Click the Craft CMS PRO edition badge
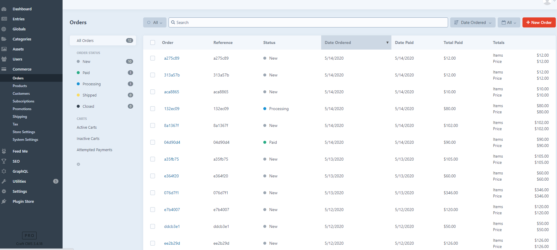Viewport: 557px width, 250px height. click(x=29, y=236)
